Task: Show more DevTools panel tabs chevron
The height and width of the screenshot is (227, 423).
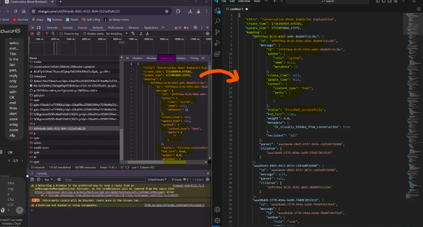Action: (x=163, y=27)
